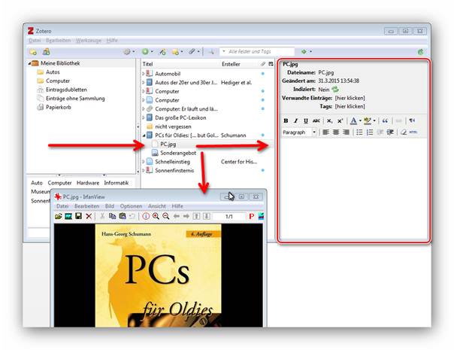Select the Informatik tag

116,183
